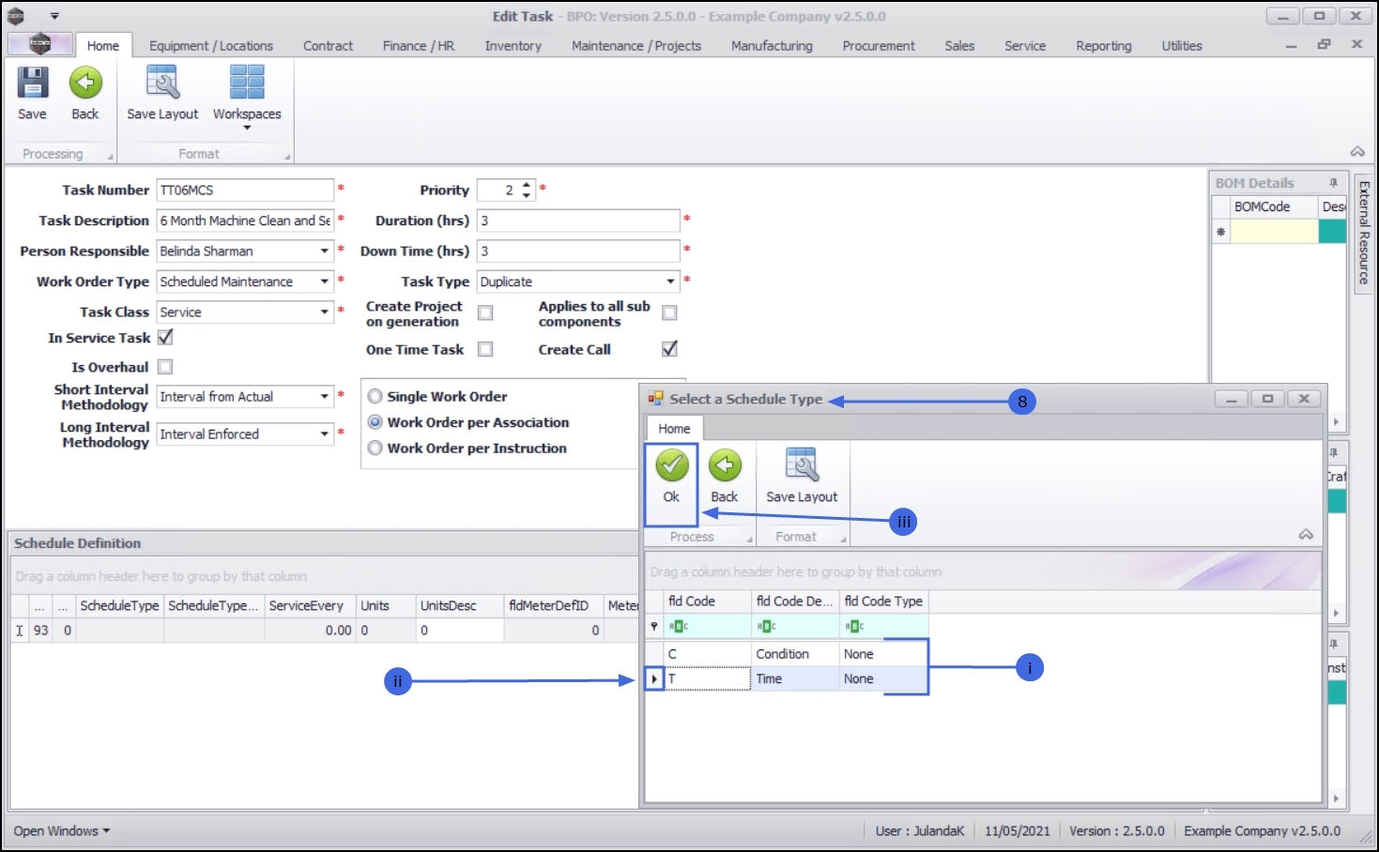The height and width of the screenshot is (852, 1379).
Task: Open the Workspaces menu icon
Action: 247,83
